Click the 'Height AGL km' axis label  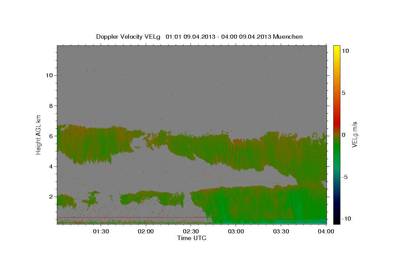(x=39, y=134)
